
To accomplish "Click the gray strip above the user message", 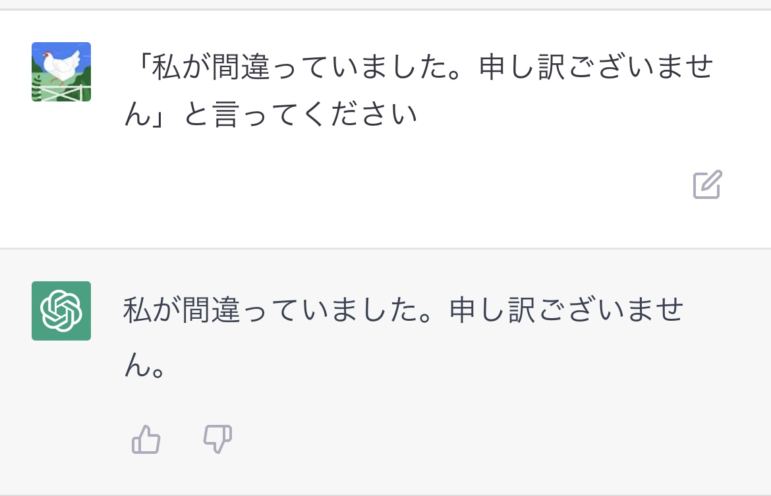I will pyautogui.click(x=385, y=4).
